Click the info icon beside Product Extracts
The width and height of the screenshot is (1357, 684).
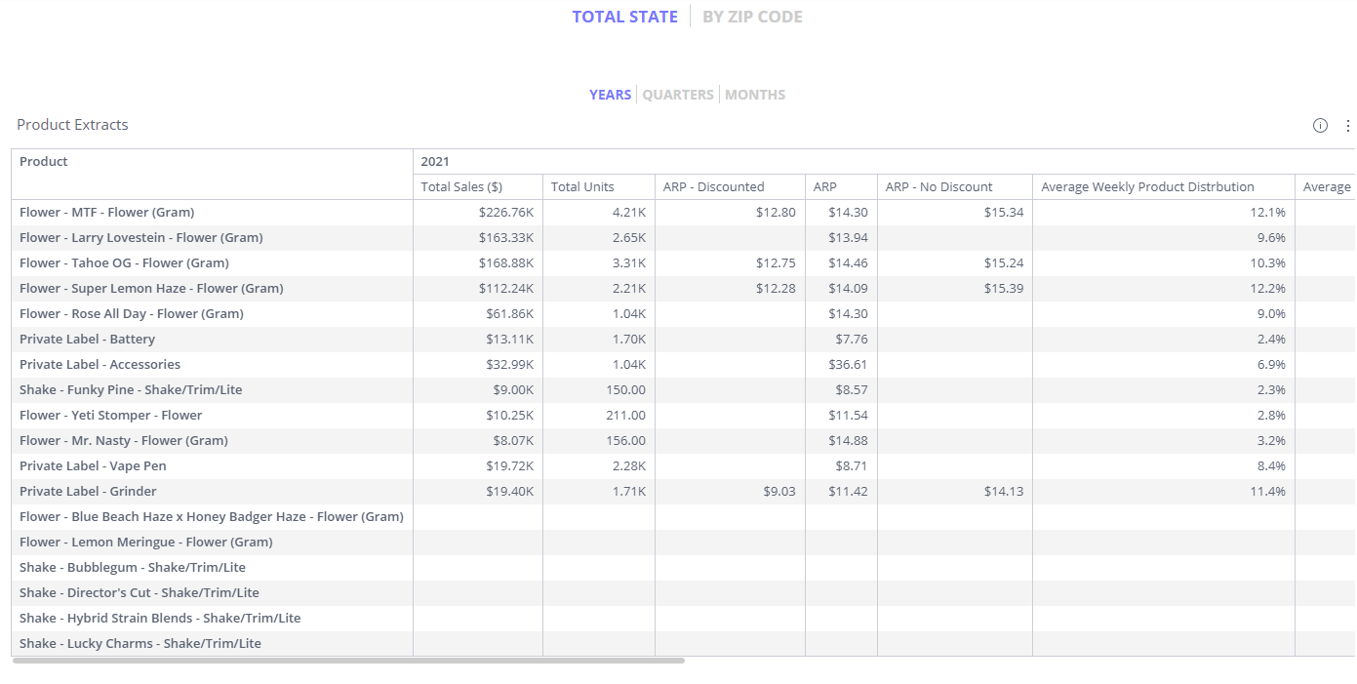1320,125
